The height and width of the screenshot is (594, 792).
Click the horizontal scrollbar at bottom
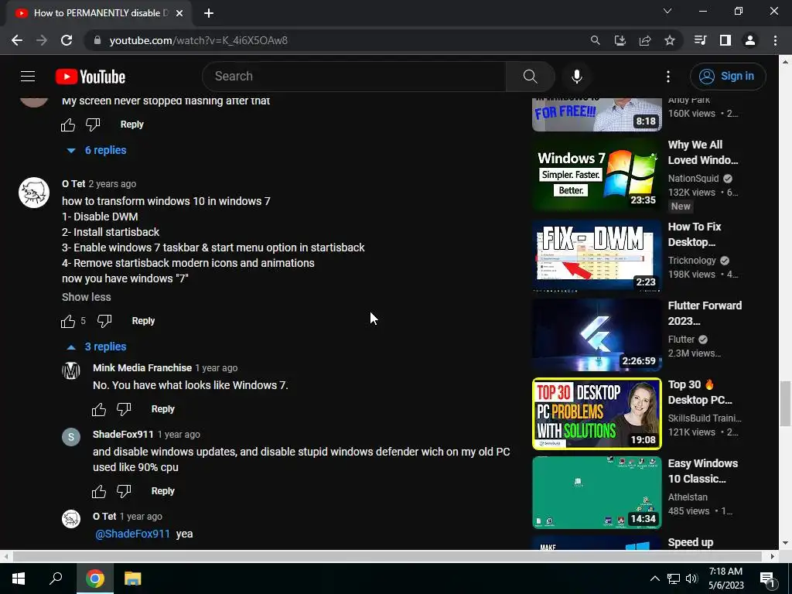(387, 556)
